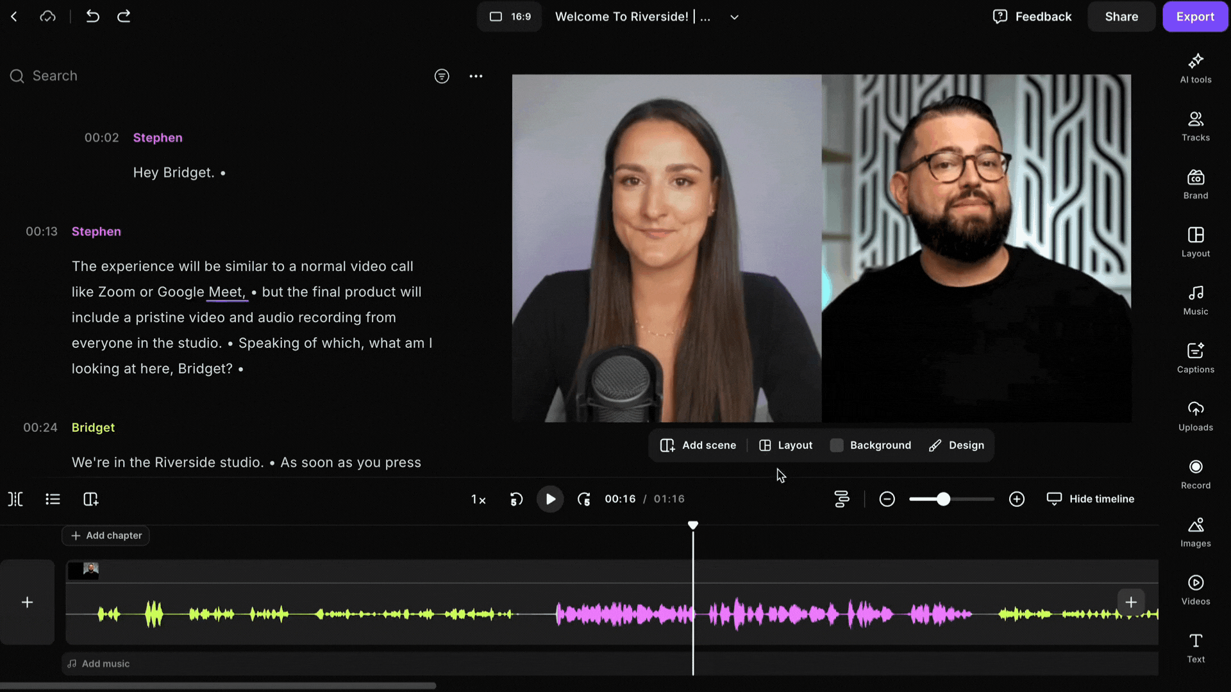Viewport: 1231px width, 692px height.
Task: Toggle the Background scene option
Action: coord(871,445)
